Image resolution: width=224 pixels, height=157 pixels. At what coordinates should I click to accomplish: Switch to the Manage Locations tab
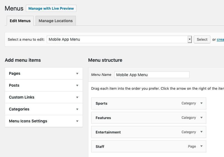tap(56, 21)
